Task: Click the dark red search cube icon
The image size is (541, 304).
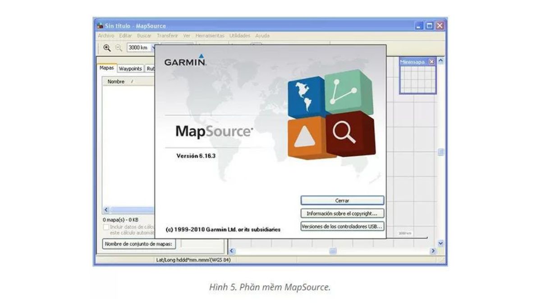Action: coord(350,134)
